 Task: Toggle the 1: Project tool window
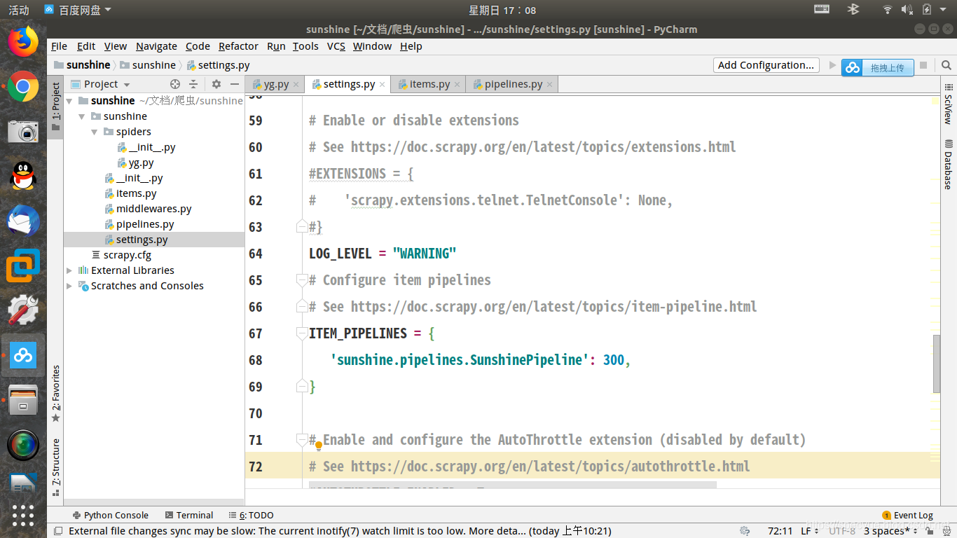click(x=55, y=107)
